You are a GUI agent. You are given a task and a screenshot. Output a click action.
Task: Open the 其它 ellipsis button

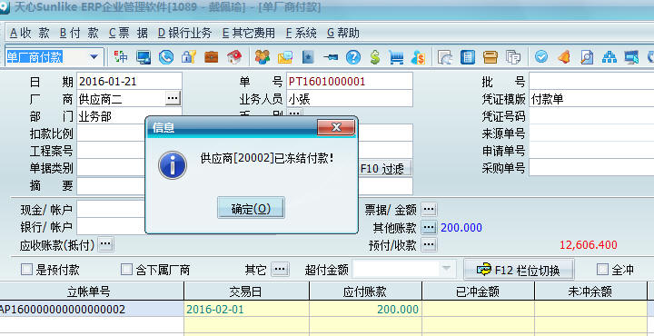click(x=280, y=270)
